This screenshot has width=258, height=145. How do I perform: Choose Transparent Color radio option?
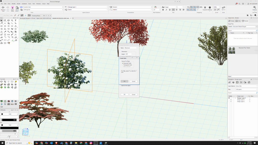(x=122, y=65)
